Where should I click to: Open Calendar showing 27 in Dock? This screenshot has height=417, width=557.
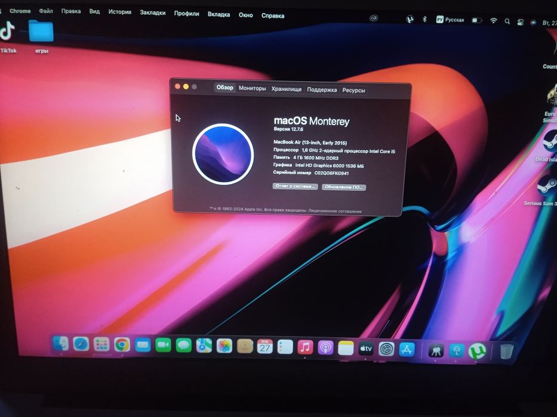click(x=265, y=347)
